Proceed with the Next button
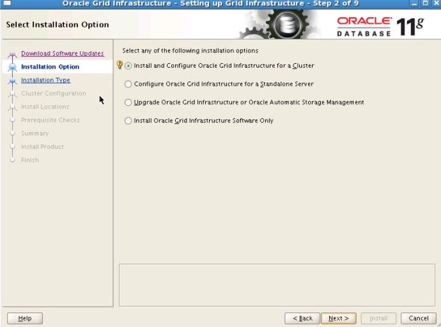The height and width of the screenshot is (327, 441). point(339,318)
